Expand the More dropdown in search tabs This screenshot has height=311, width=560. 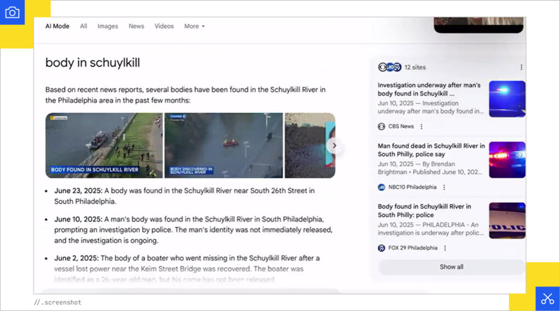pyautogui.click(x=194, y=26)
